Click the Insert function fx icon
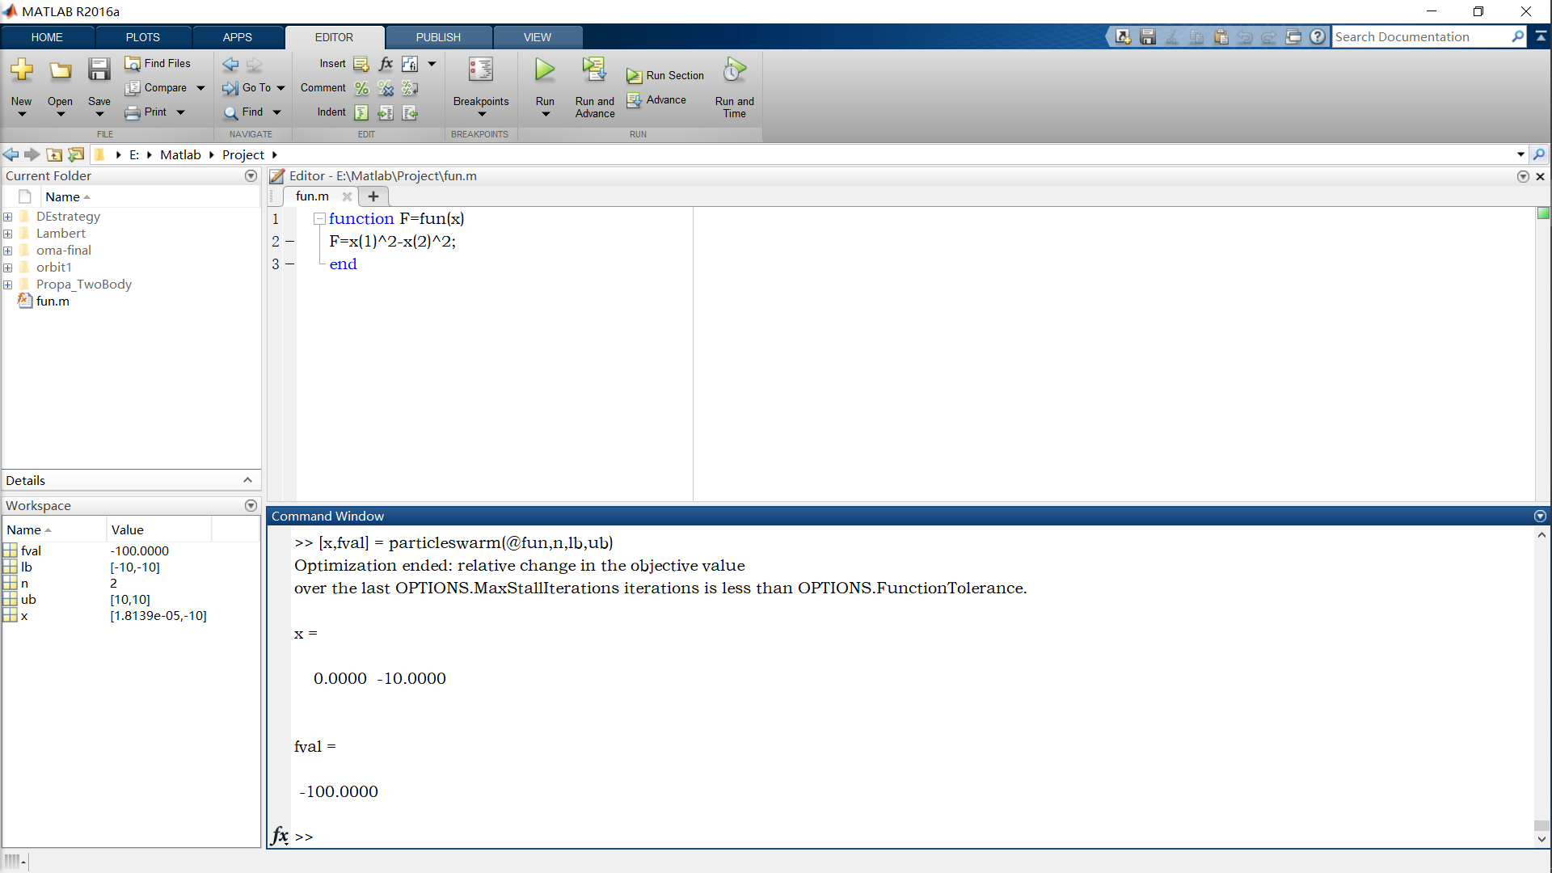The height and width of the screenshot is (873, 1552). [x=386, y=64]
